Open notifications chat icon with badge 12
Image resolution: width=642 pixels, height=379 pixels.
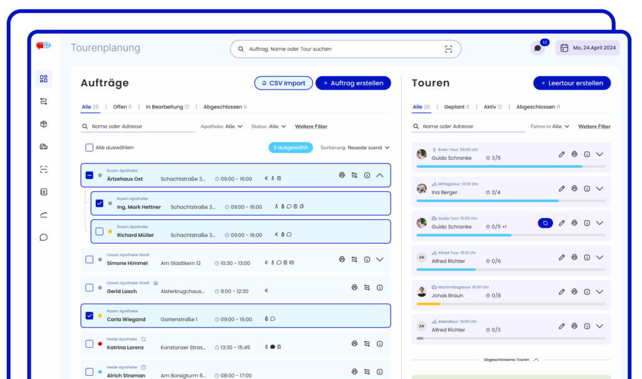[x=538, y=48]
